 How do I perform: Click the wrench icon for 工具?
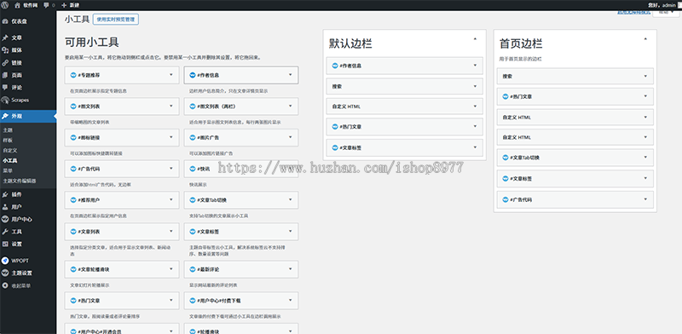pyautogui.click(x=5, y=232)
